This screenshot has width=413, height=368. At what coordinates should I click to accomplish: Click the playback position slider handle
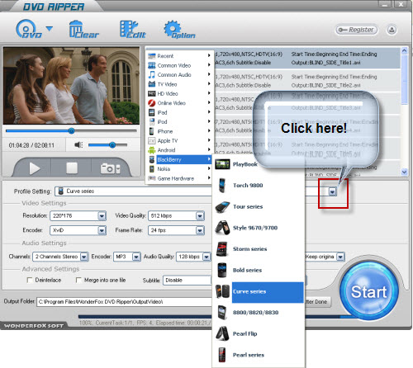(x=71, y=131)
